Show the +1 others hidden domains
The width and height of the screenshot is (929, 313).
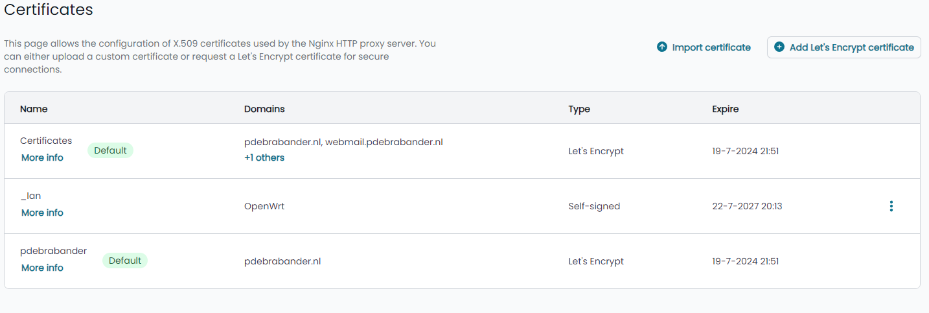click(264, 157)
